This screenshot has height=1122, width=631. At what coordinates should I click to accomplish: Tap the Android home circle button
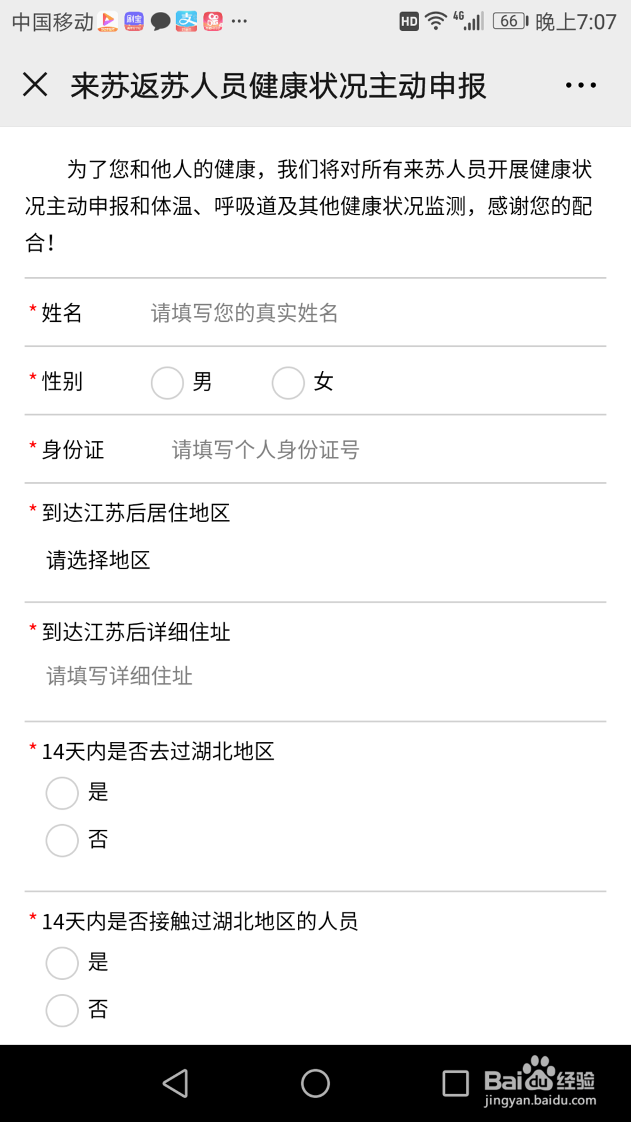[x=315, y=1084]
